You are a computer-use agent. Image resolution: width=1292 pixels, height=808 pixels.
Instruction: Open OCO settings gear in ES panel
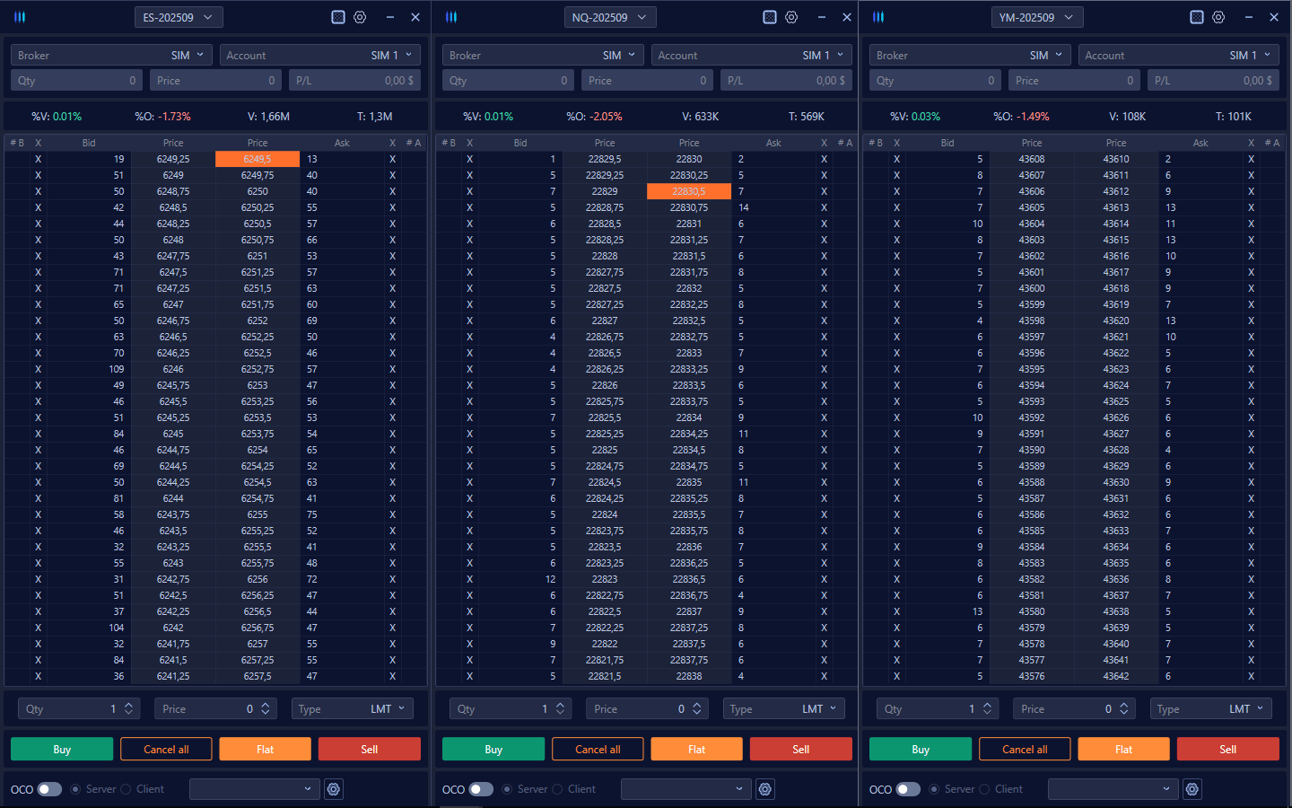click(334, 789)
